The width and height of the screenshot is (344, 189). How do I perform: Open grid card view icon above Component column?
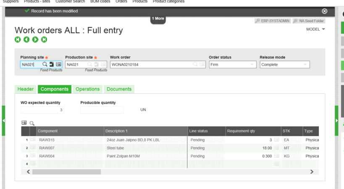point(24,123)
